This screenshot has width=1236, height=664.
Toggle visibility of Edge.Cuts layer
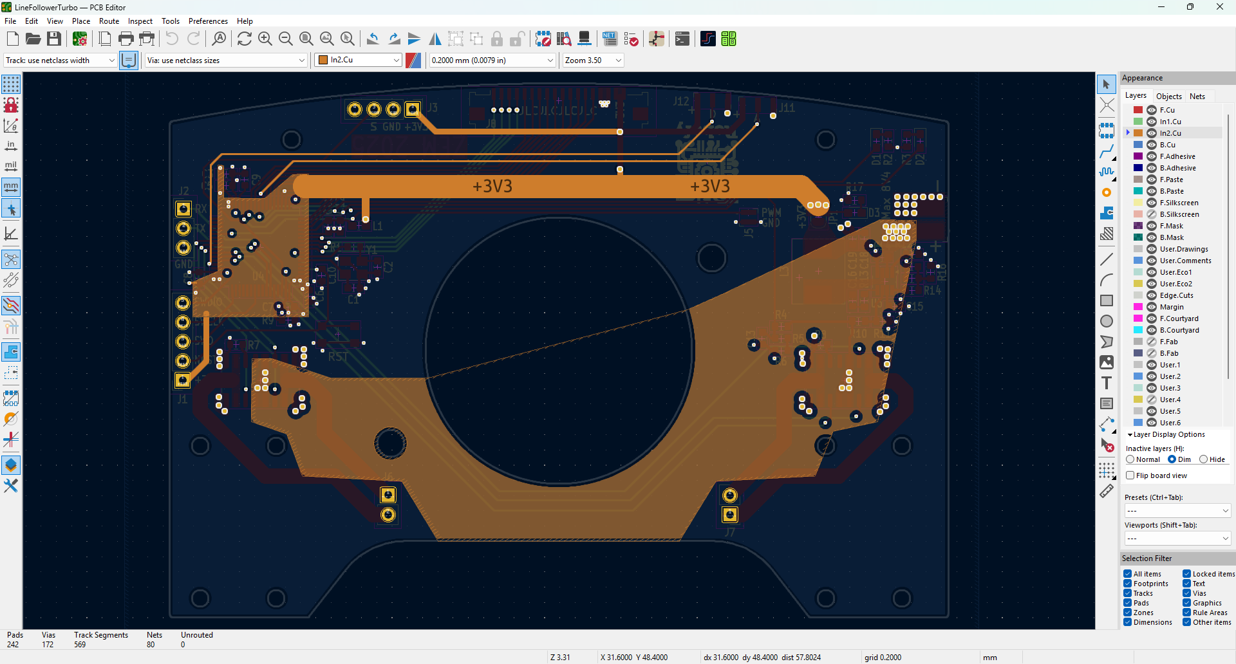click(x=1152, y=295)
